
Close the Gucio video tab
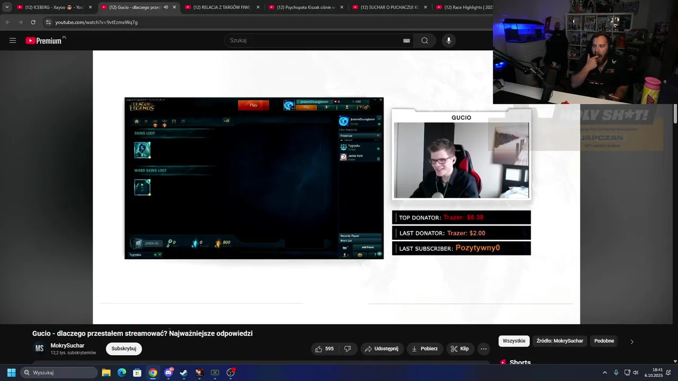(x=174, y=7)
